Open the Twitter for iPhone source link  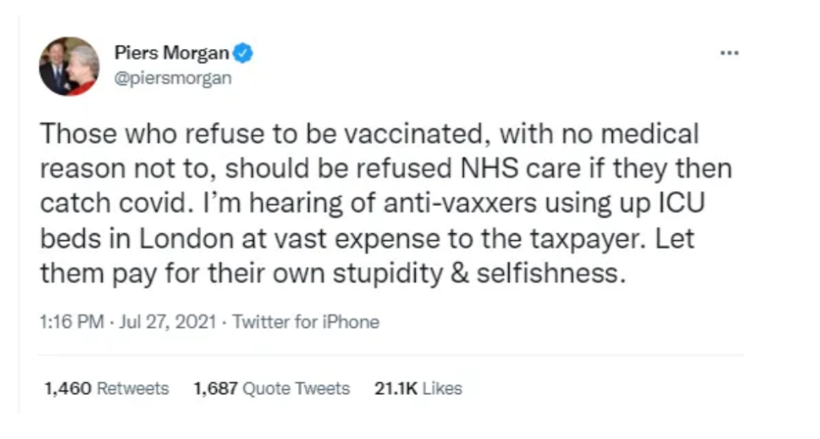(304, 322)
